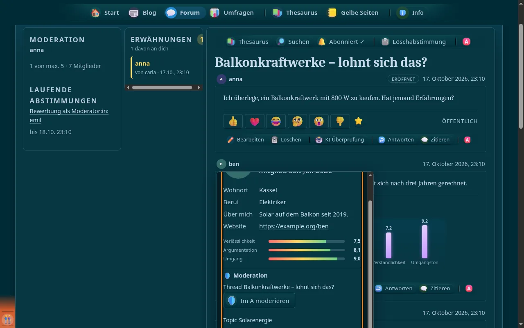Click the Thesaurus icon in the top navigation bar

(x=277, y=13)
